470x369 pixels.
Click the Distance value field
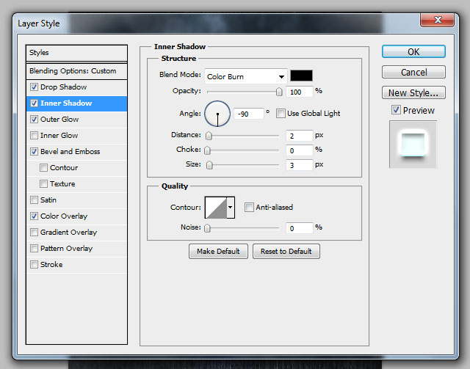(300, 136)
